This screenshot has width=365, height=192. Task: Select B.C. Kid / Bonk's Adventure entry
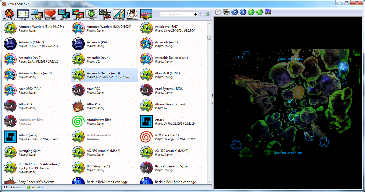coord(36,168)
